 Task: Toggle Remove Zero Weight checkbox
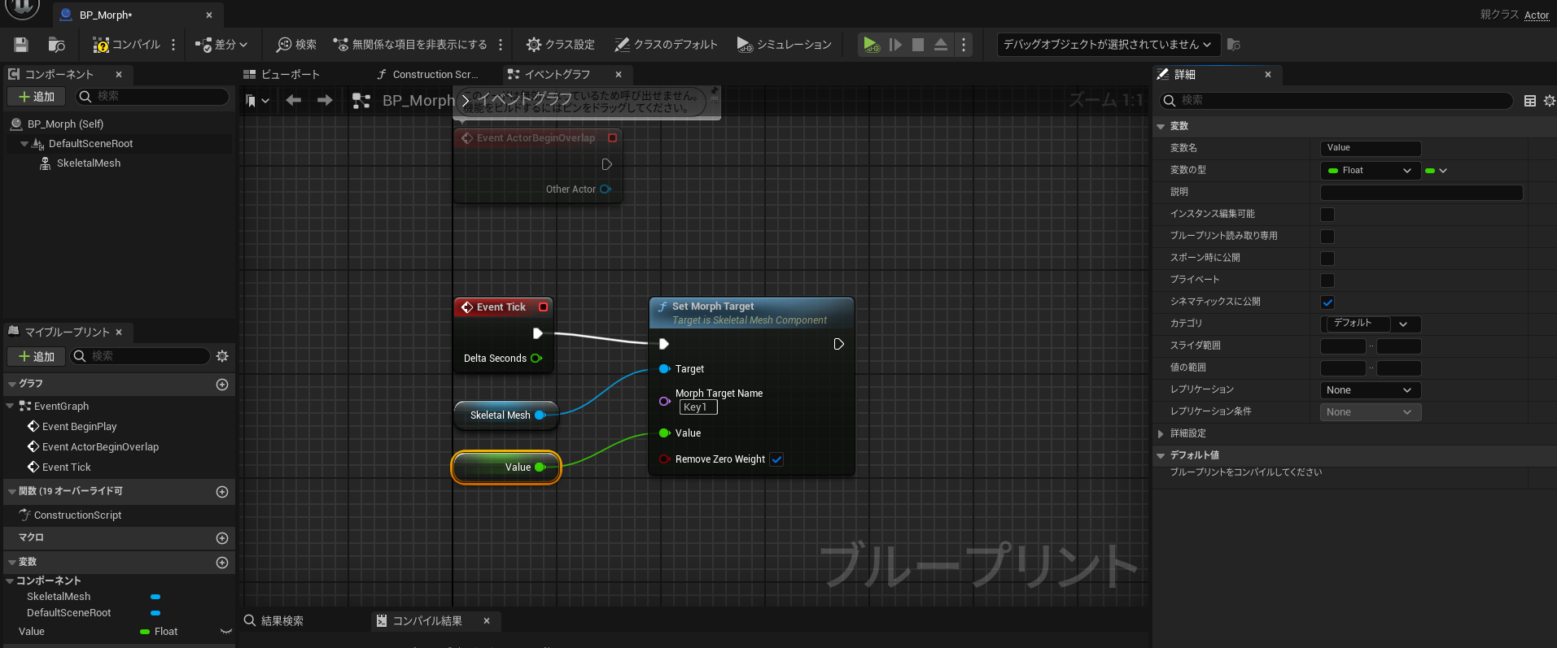point(776,459)
